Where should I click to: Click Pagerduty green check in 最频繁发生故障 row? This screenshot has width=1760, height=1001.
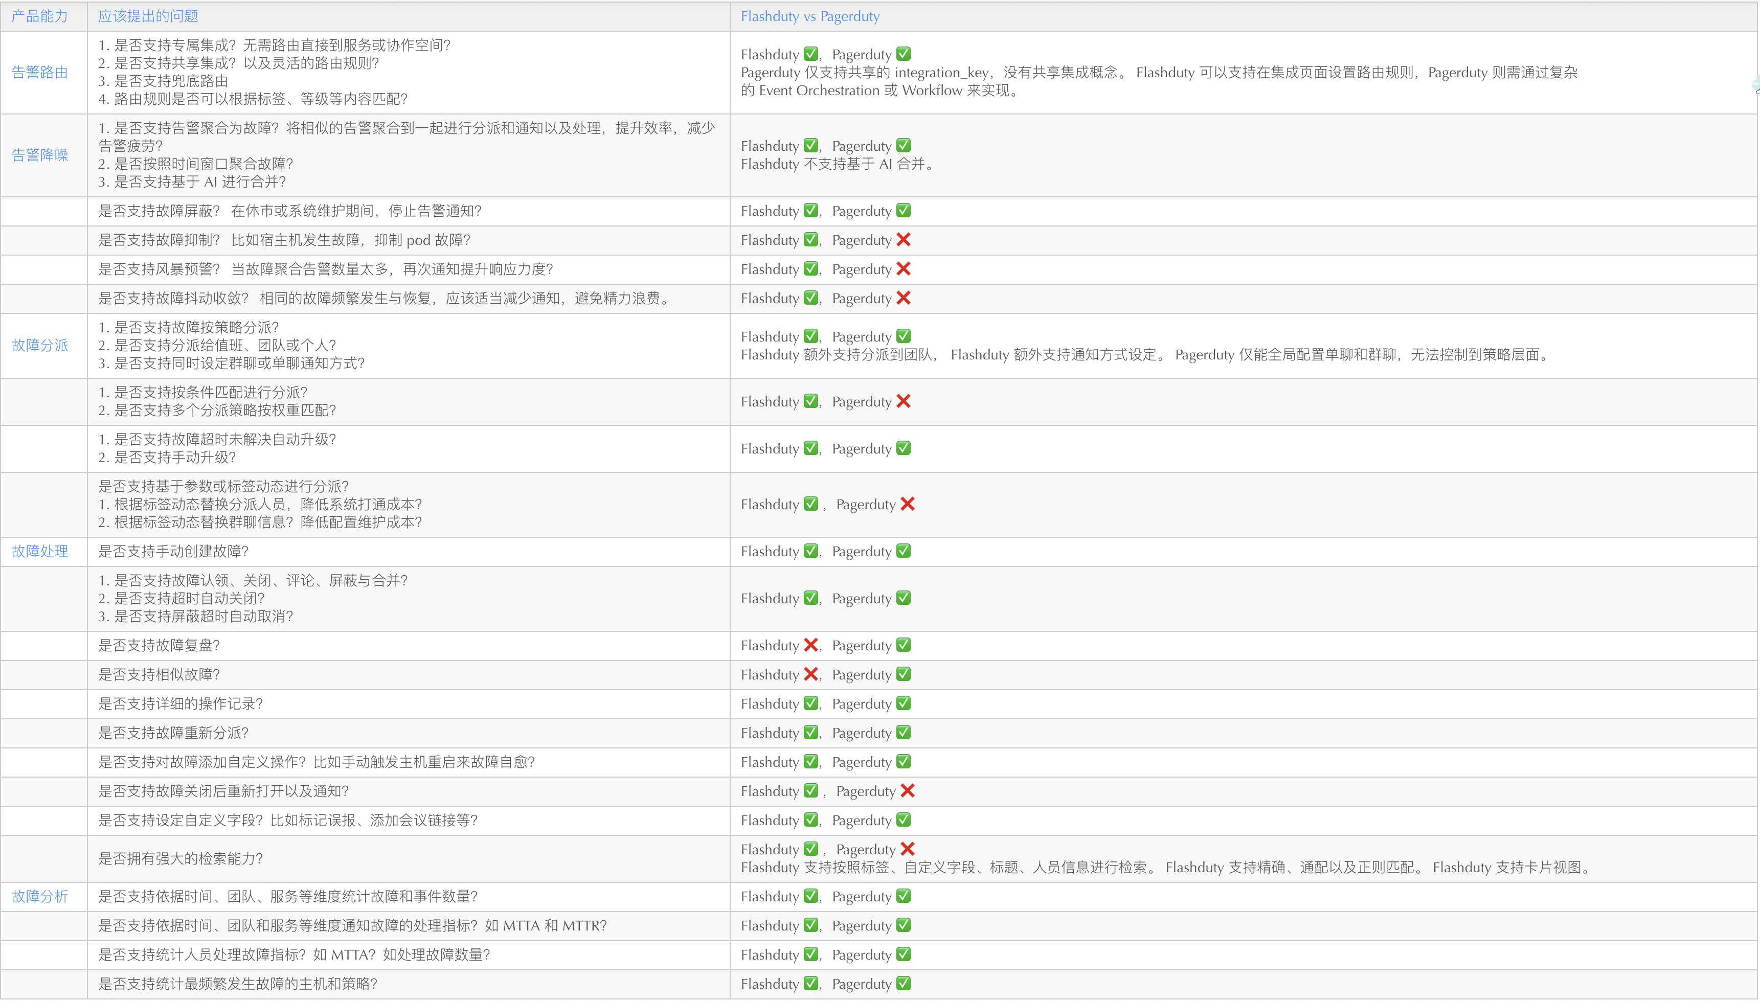pos(904,983)
